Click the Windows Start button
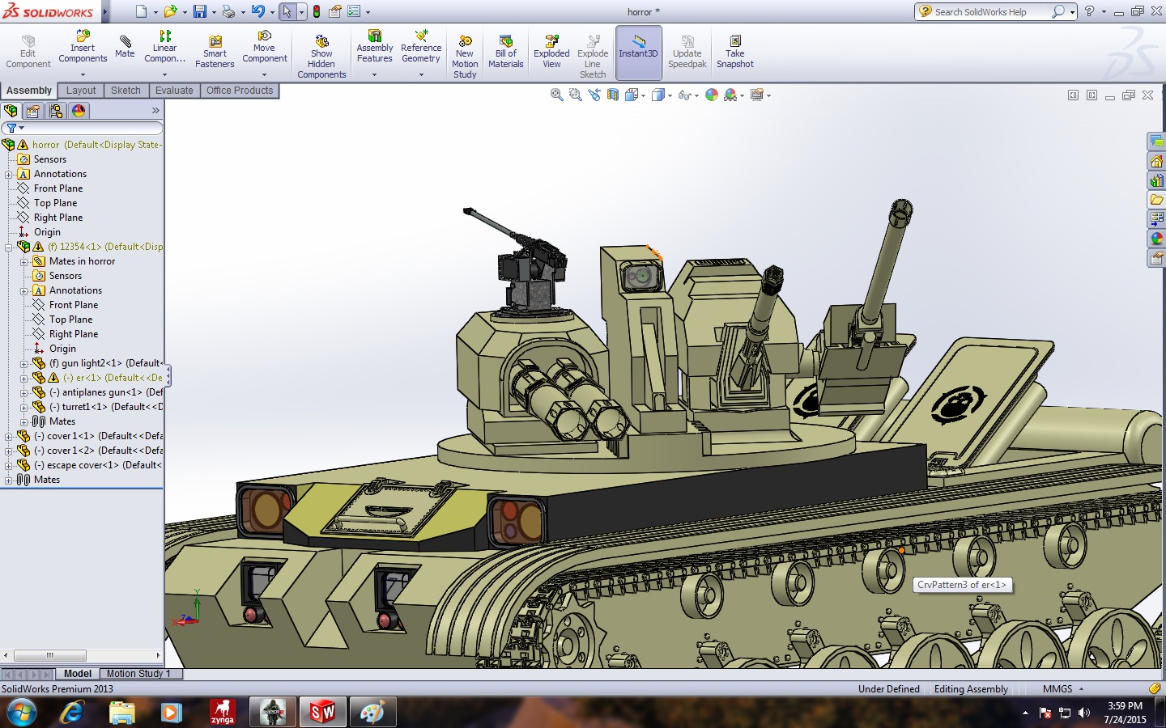Screen dimensions: 1166x728 22,713
